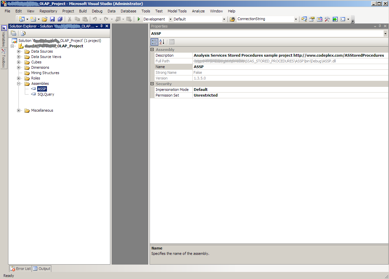Select the Mining Structures folder
Viewport: 389px width, 279px height.
click(45, 73)
